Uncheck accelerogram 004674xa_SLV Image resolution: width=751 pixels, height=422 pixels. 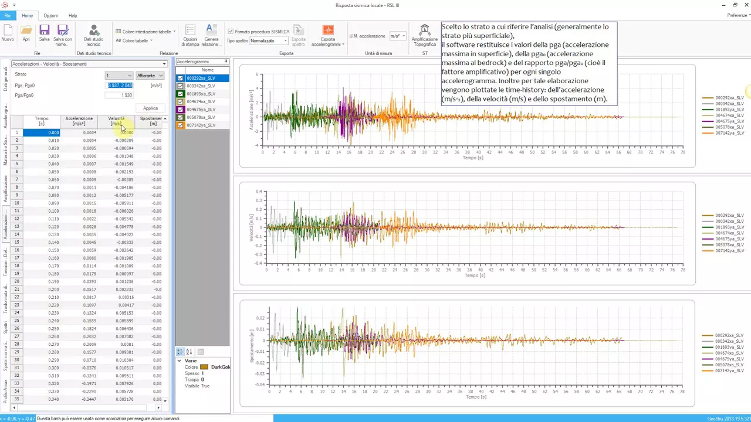pyautogui.click(x=181, y=101)
